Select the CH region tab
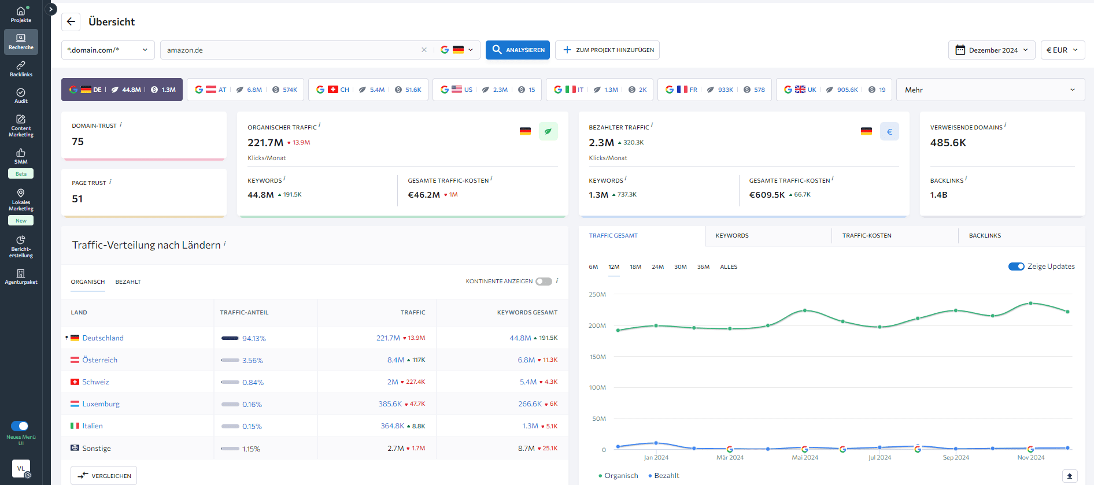The width and height of the screenshot is (1094, 485). (368, 90)
